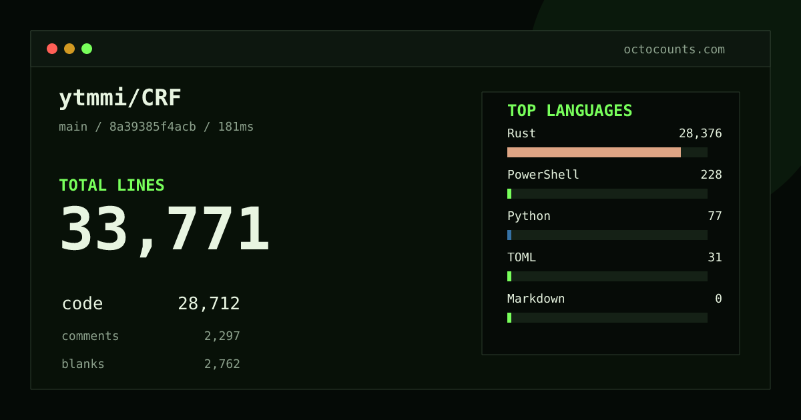Click the TOTAL LINES heading
The height and width of the screenshot is (420, 801).
click(x=111, y=185)
